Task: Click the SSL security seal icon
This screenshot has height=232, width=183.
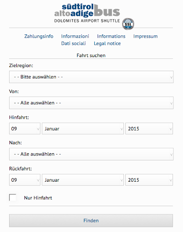Action: (128, 24)
